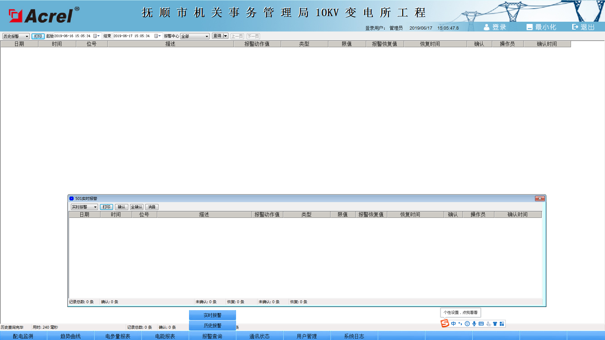The width and height of the screenshot is (605, 340).
Task: Click the 登录 user login icon
Action: (x=487, y=27)
